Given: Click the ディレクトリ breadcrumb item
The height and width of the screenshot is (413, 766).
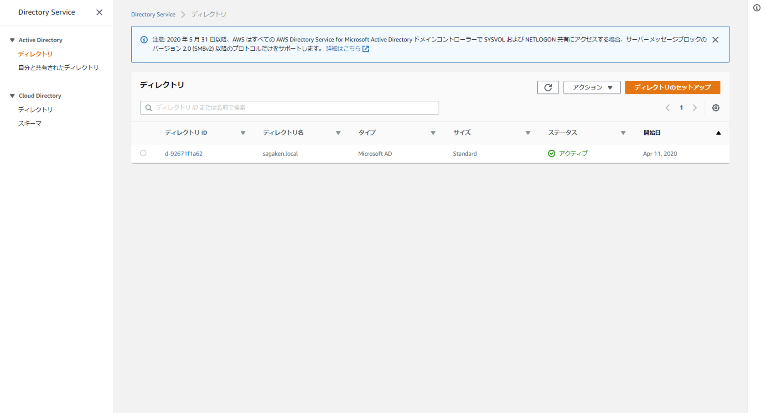Looking at the screenshot, I should tap(209, 15).
